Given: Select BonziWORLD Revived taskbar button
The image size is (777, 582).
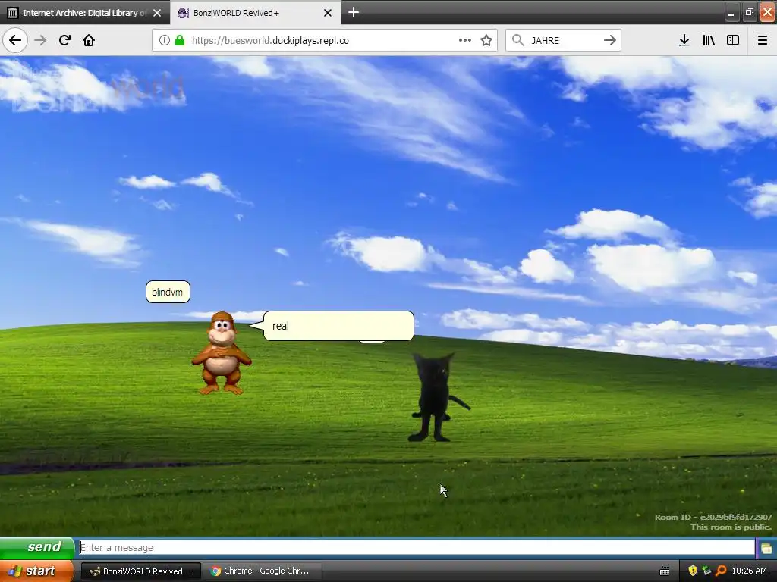Looking at the screenshot, I should [140, 571].
